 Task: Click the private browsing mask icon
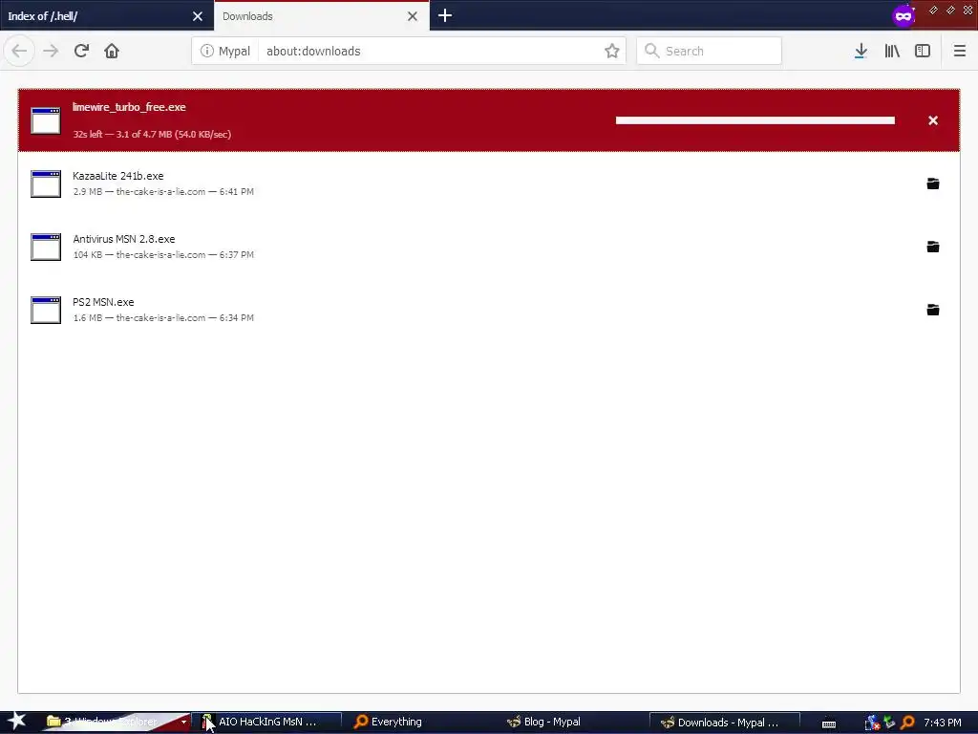[x=904, y=16]
